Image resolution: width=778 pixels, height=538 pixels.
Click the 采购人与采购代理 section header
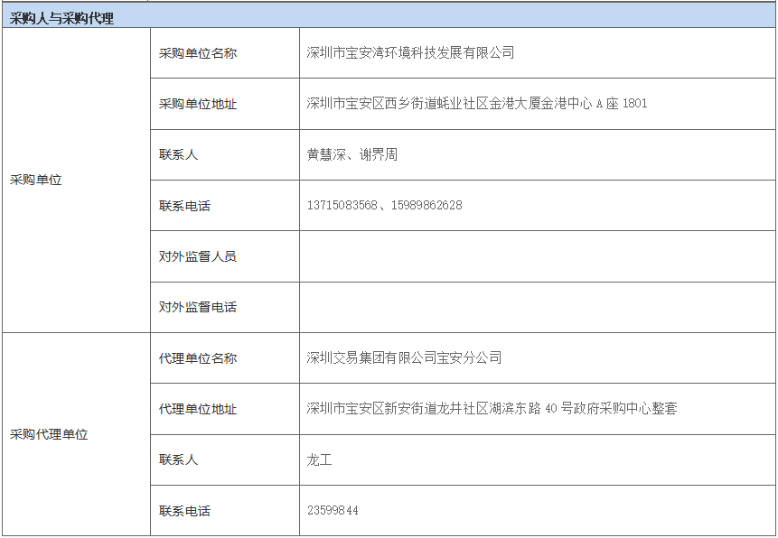point(62,17)
